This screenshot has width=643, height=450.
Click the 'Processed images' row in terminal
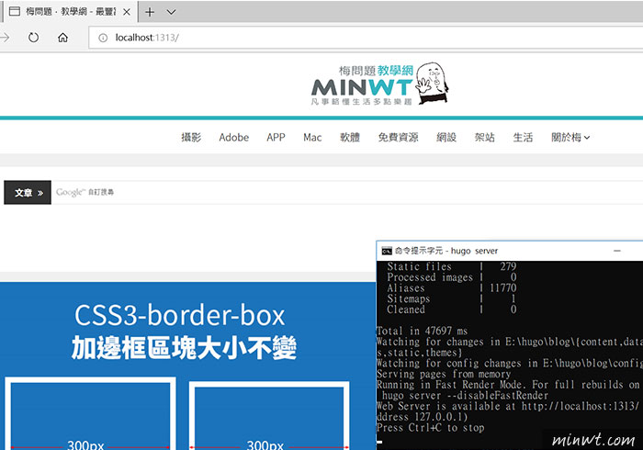(x=452, y=277)
